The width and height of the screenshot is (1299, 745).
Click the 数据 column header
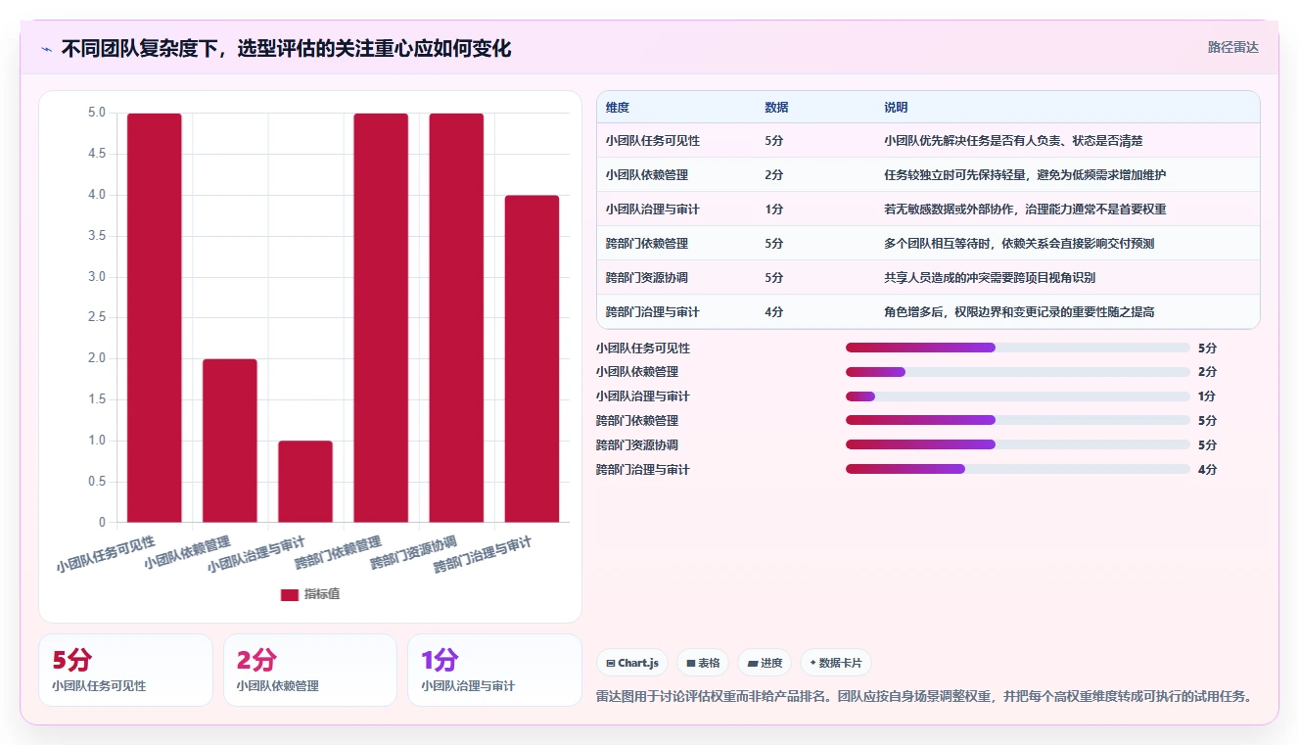[776, 107]
